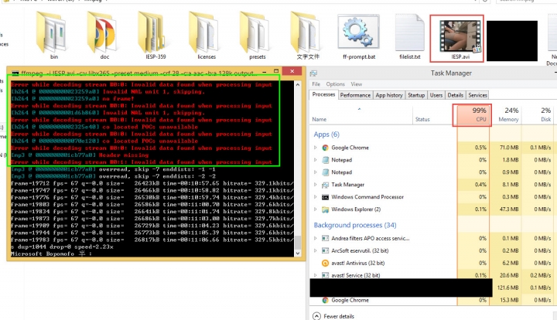Select the first Notepad icon in Apps
The width and height of the screenshot is (557, 320).
click(x=325, y=160)
